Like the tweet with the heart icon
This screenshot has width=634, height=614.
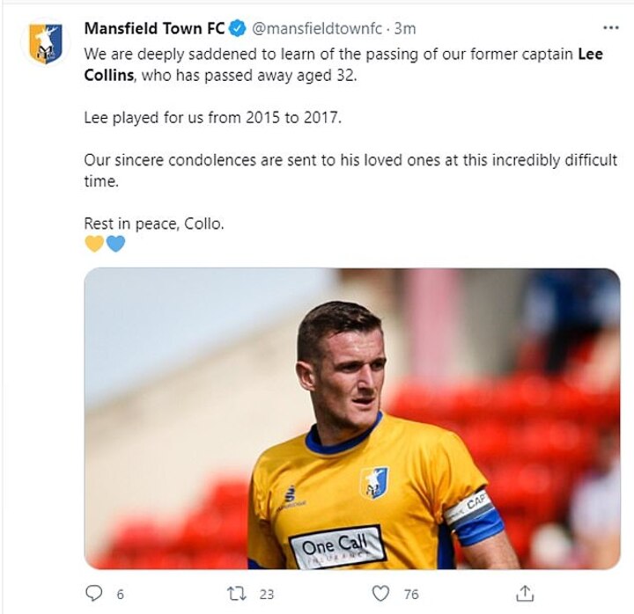tap(380, 594)
